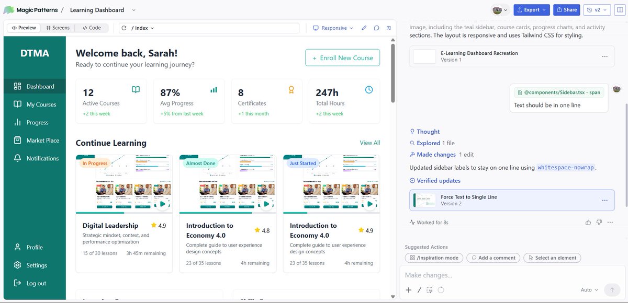
Task: Open Force Text to Single Line Version 2
Action: pos(512,200)
